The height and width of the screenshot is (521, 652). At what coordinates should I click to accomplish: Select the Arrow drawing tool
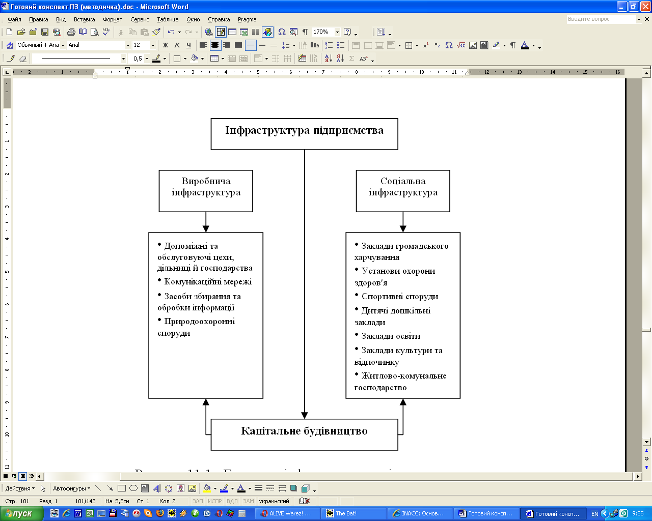click(110, 488)
